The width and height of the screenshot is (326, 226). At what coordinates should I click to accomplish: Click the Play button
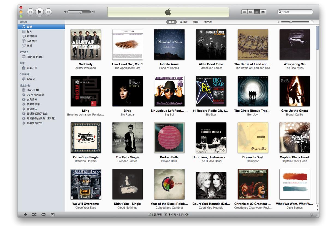(x=40, y=12)
